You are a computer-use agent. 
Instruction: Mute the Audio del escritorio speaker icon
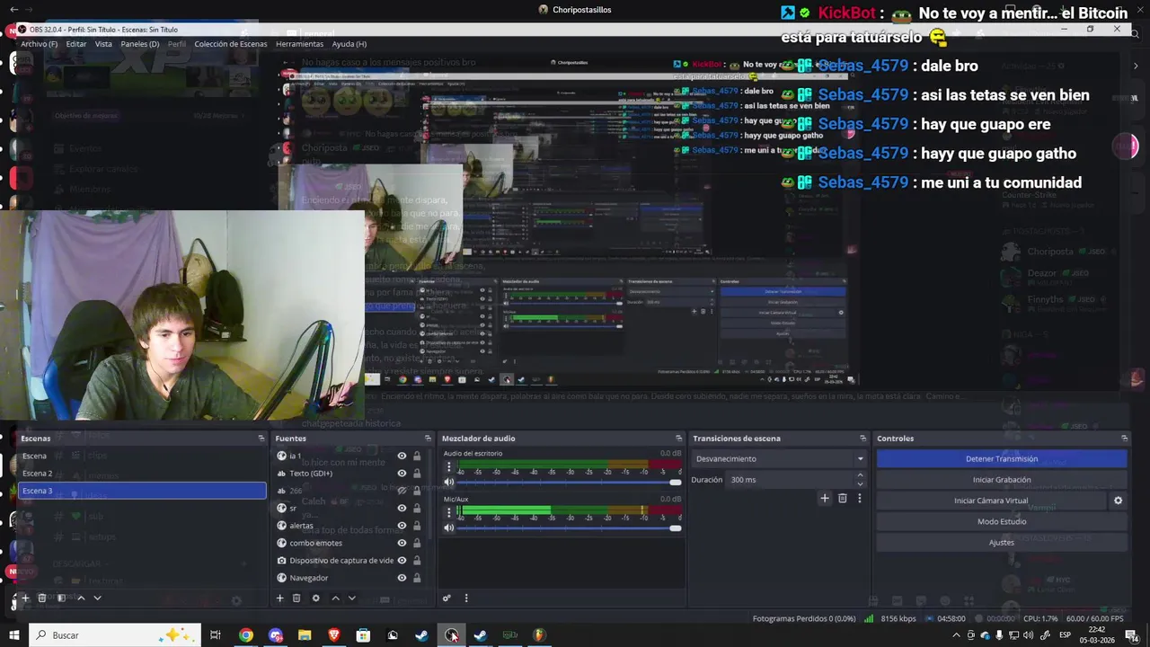pyautogui.click(x=449, y=482)
